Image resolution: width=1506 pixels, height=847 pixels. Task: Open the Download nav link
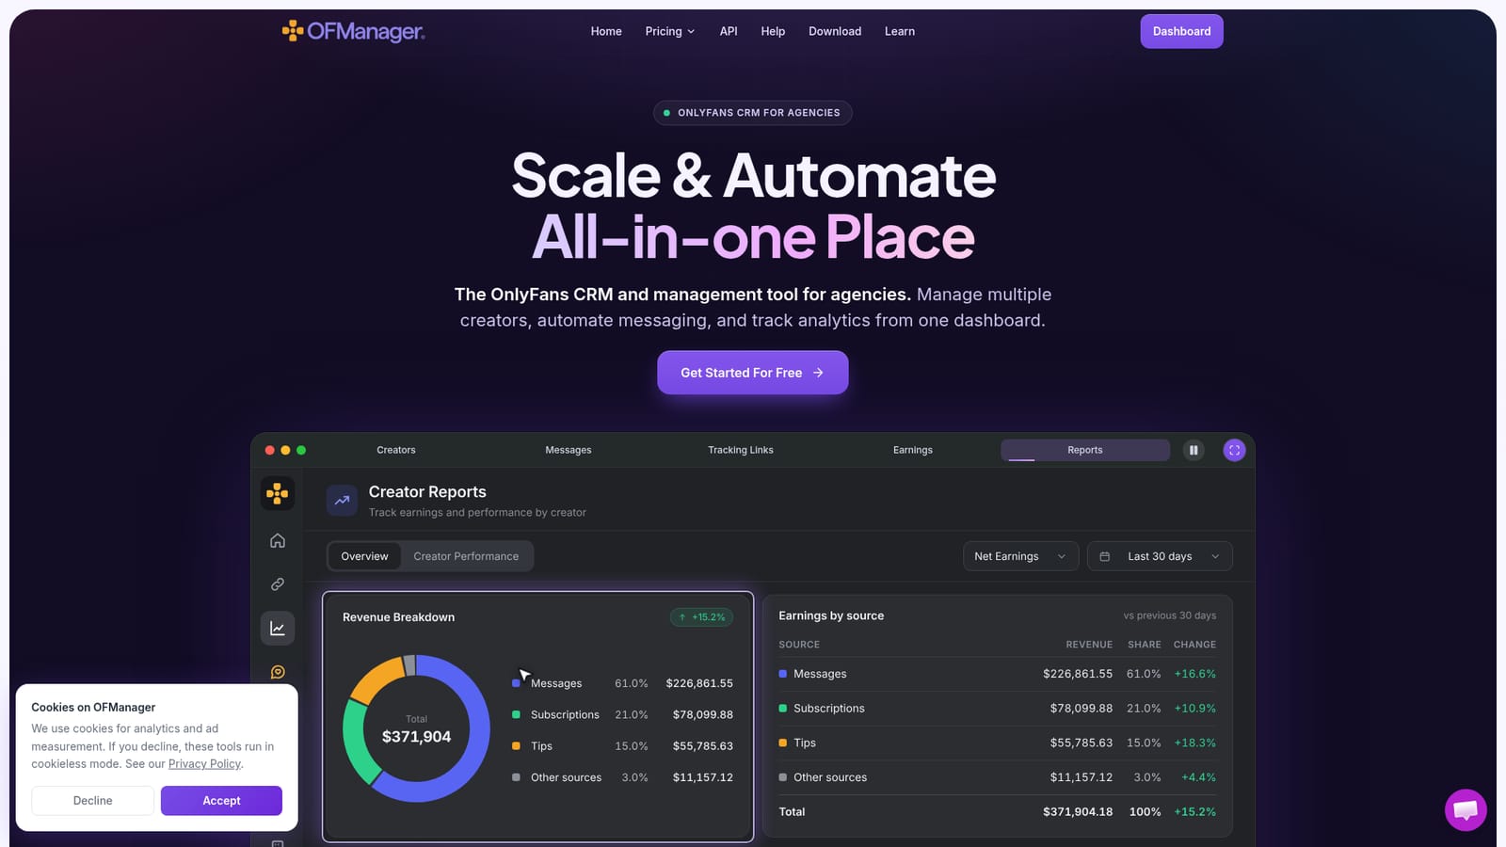tap(835, 31)
